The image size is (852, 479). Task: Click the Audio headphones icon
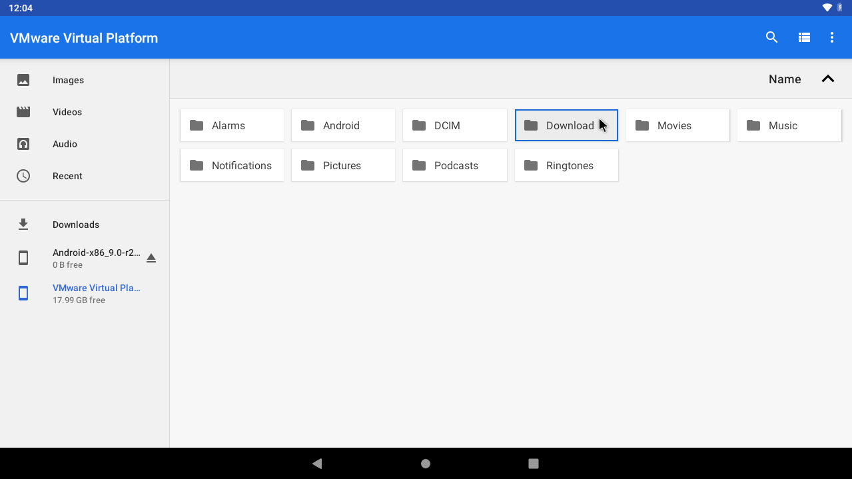pyautogui.click(x=23, y=144)
